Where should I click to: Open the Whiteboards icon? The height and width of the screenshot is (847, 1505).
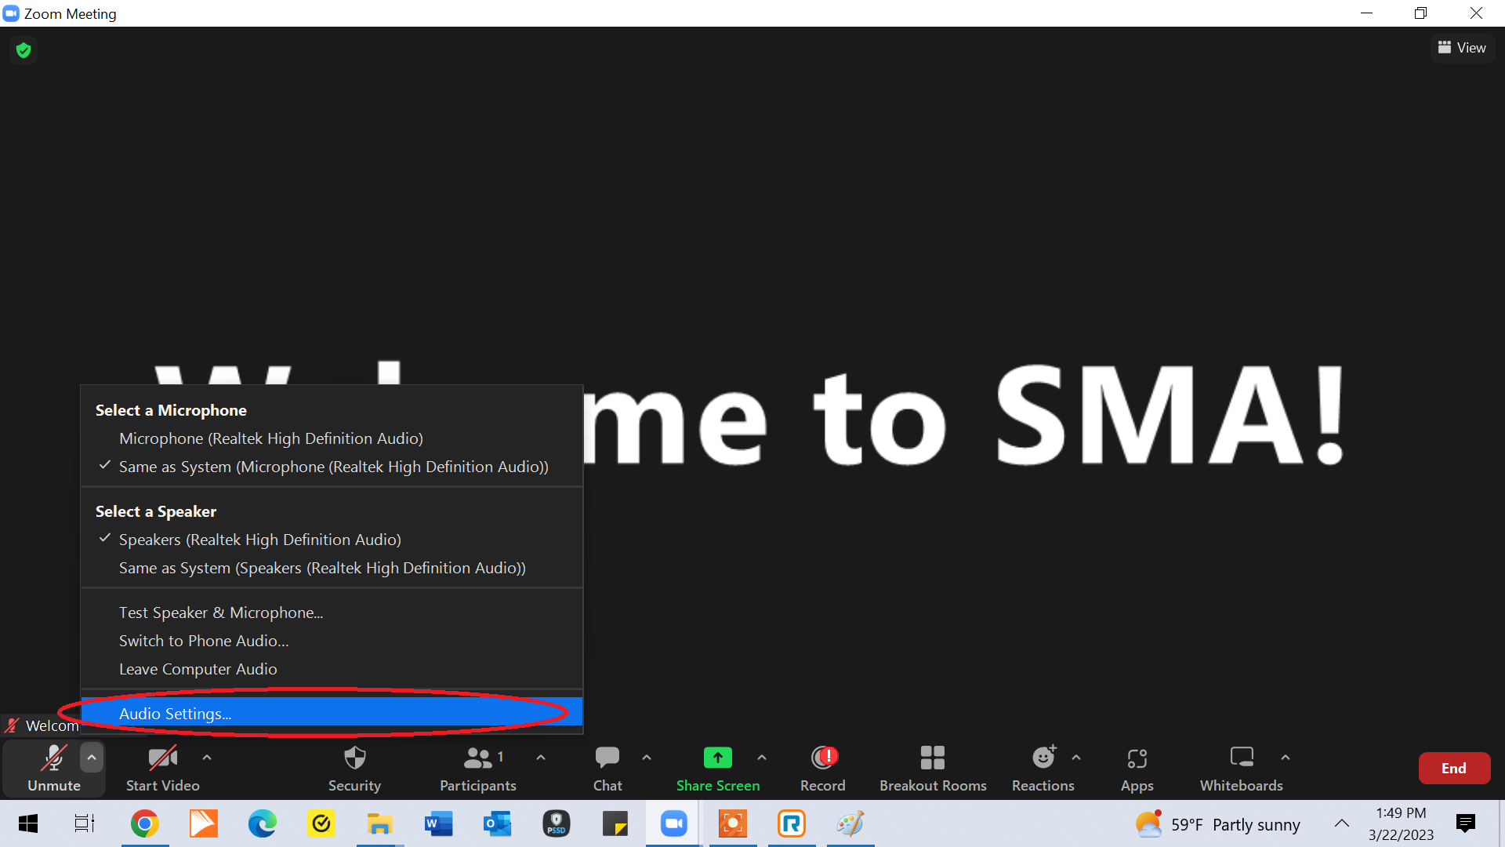pos(1242,758)
